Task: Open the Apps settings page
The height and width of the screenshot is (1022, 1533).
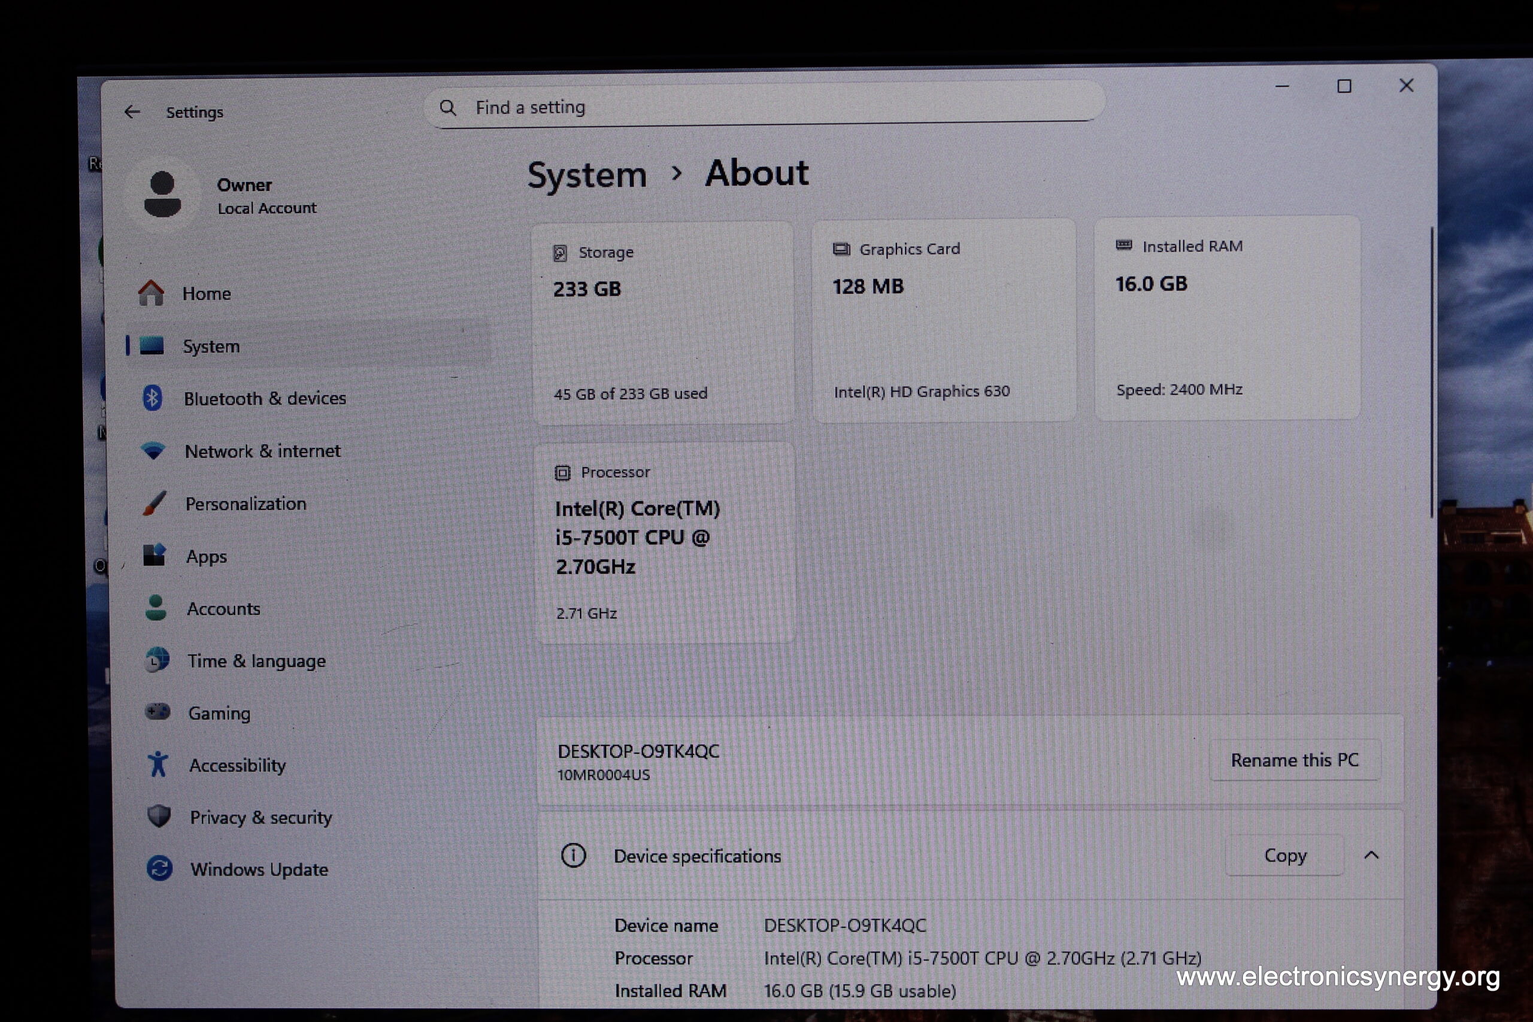Action: 206,557
